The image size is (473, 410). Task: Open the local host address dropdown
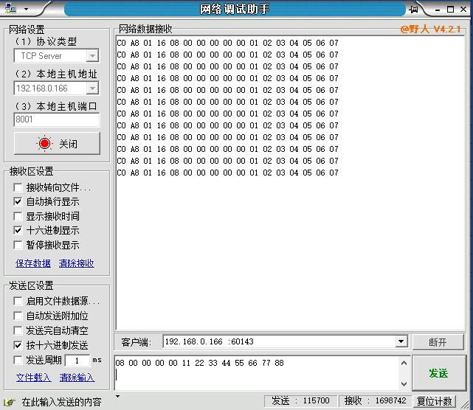92,88
